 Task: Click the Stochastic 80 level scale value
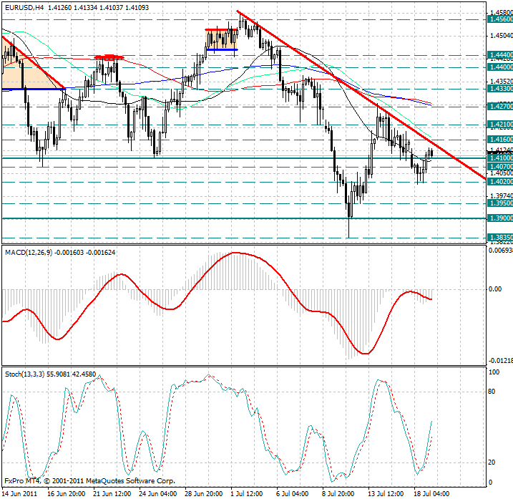point(492,392)
